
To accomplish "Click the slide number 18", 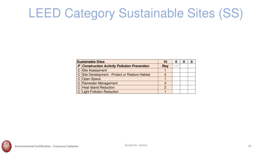I will (249, 146).
